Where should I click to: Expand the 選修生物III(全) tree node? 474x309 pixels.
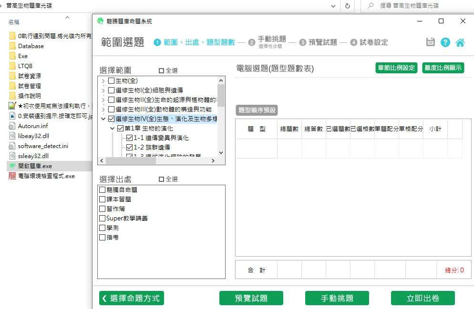click(x=103, y=109)
